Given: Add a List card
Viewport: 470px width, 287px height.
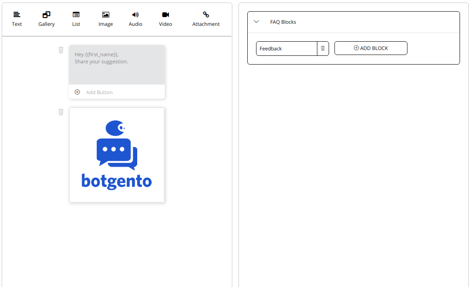Looking at the screenshot, I should [x=76, y=19].
